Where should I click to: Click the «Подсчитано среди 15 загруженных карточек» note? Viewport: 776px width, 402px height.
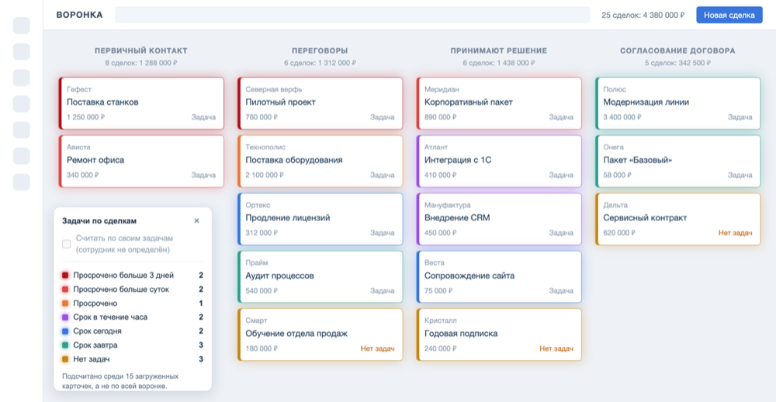pyautogui.click(x=120, y=381)
